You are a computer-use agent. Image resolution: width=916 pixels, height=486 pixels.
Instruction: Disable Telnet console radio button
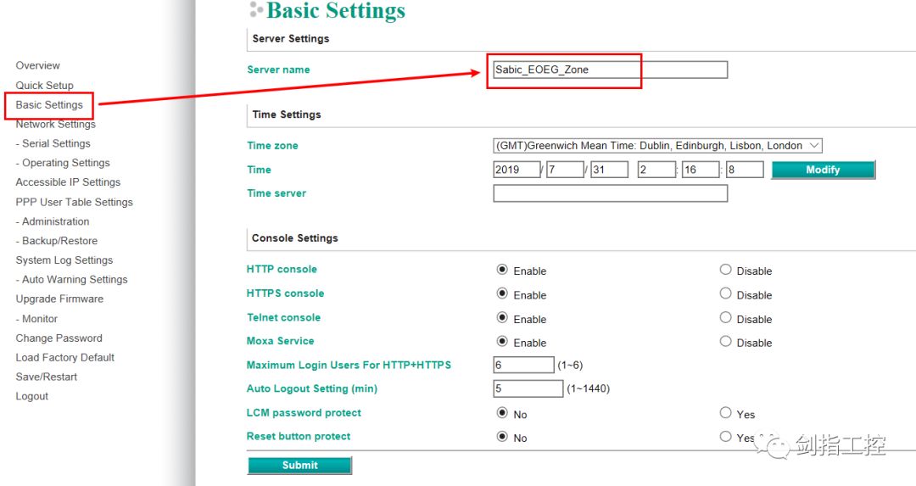[x=725, y=317]
